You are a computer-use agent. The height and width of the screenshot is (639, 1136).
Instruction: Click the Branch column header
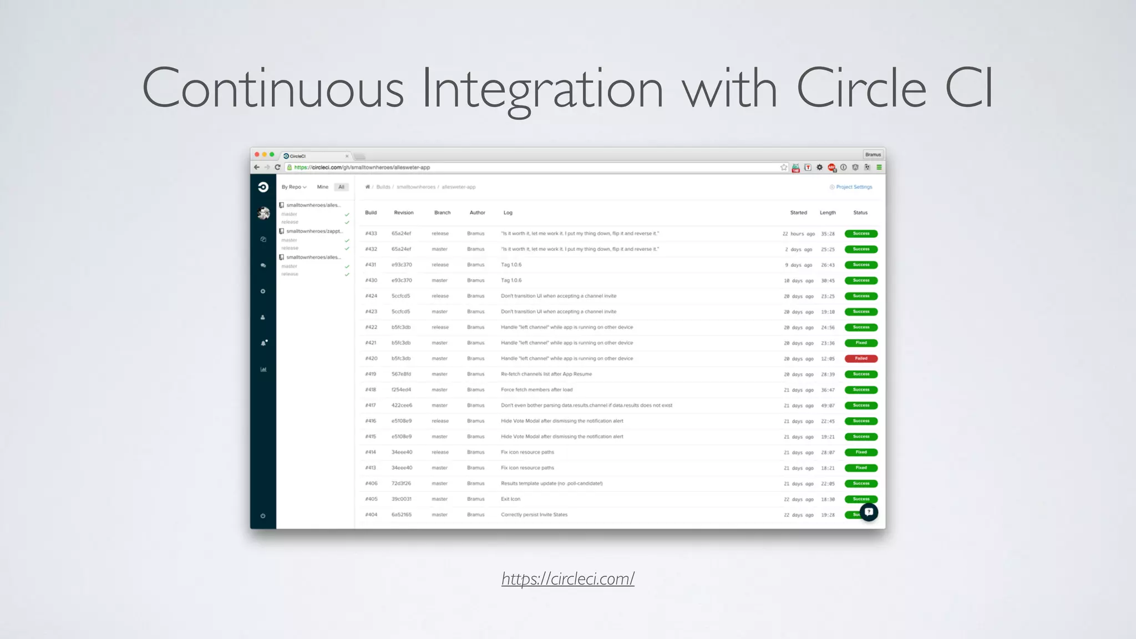442,212
